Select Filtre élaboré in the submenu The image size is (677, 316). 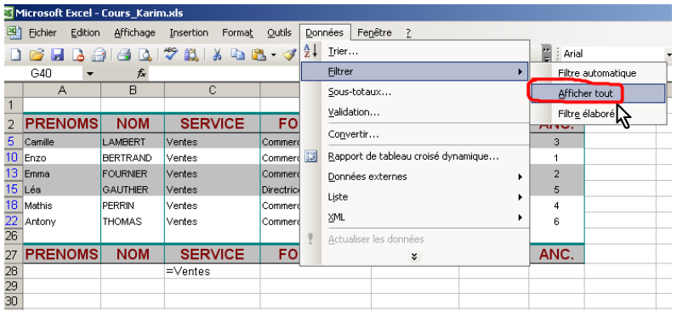click(598, 114)
